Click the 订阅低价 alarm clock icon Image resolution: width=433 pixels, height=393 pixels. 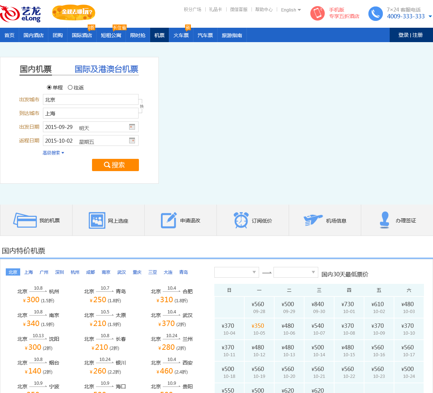click(241, 220)
